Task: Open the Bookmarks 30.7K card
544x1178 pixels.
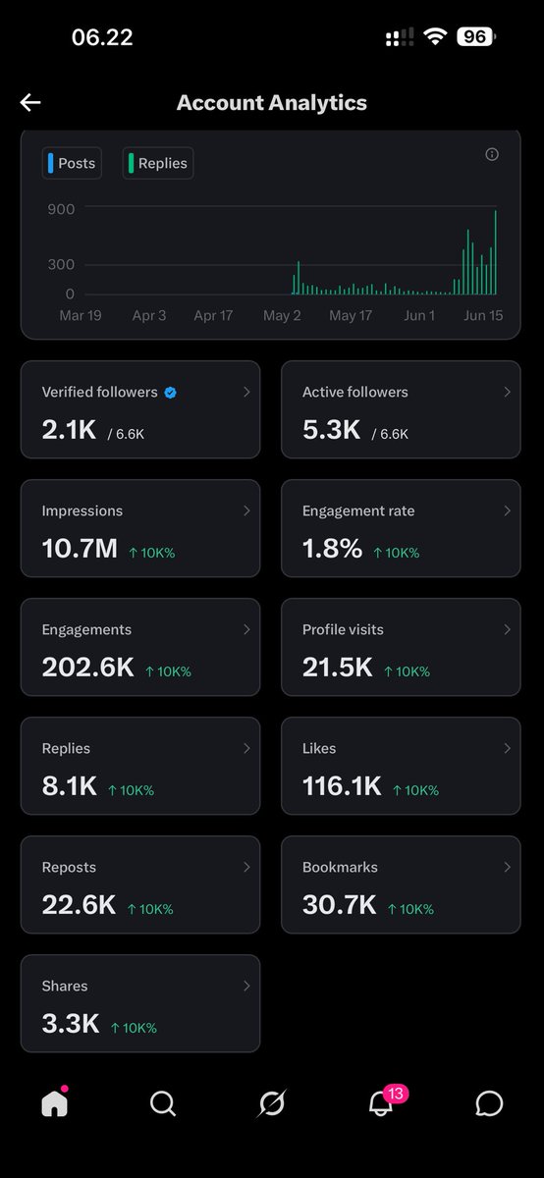Action: (401, 884)
